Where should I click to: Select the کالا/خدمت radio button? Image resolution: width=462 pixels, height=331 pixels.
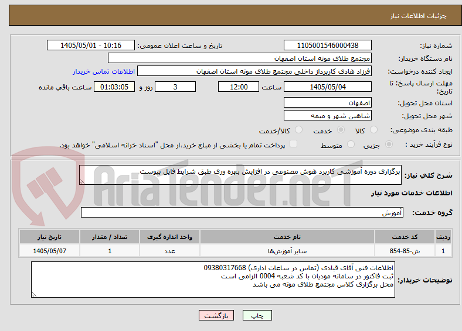pyautogui.click(x=298, y=130)
